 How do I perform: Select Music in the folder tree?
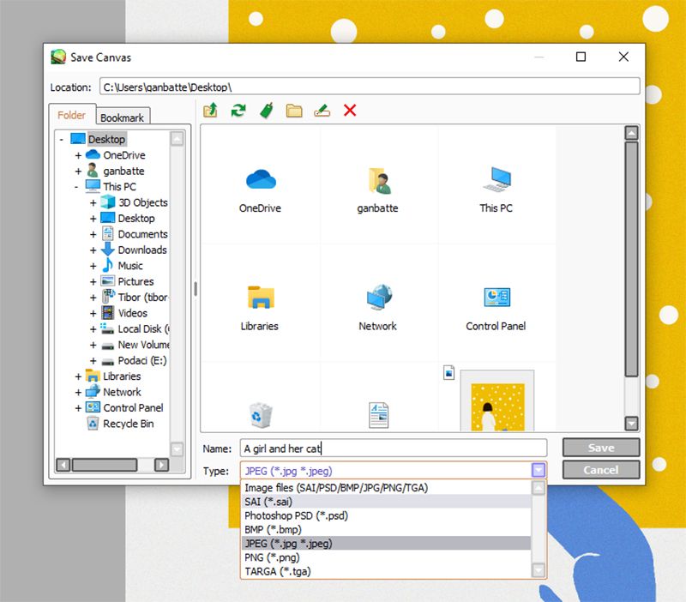pos(130,266)
